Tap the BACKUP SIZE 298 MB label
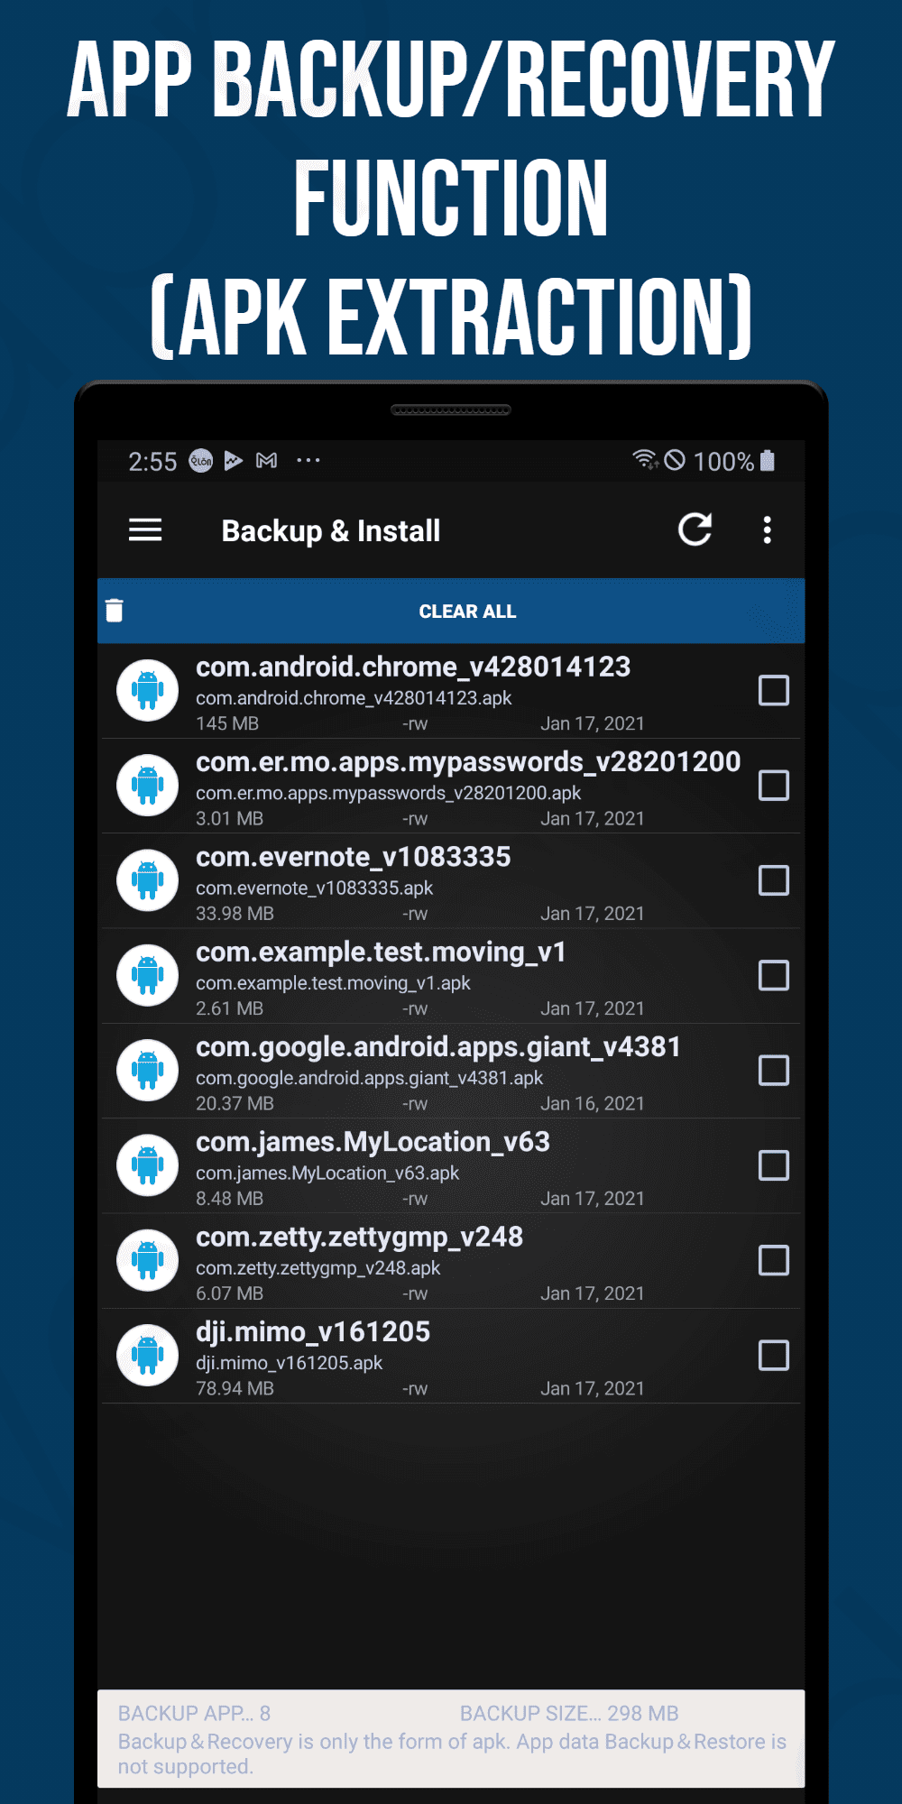Screen dimensions: 902x1804 click(x=569, y=1713)
